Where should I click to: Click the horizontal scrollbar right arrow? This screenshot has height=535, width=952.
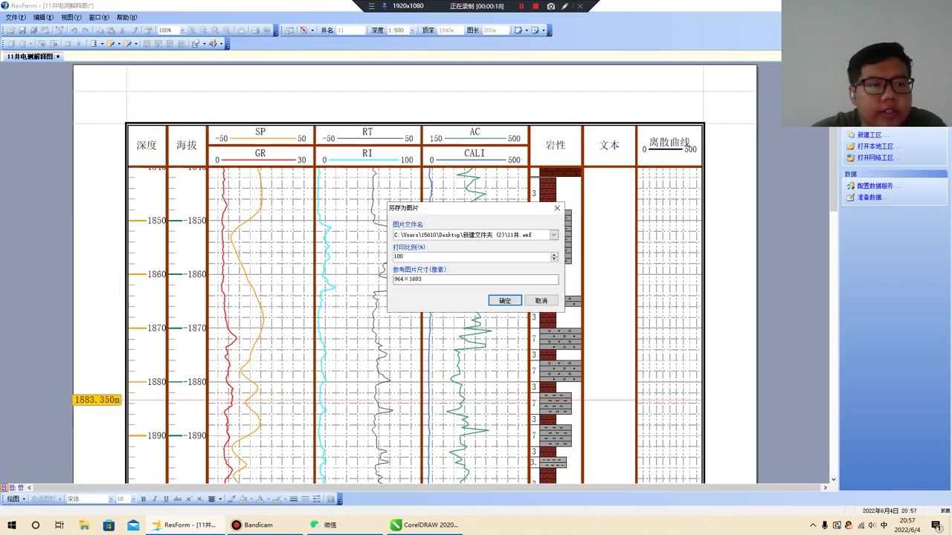(824, 487)
